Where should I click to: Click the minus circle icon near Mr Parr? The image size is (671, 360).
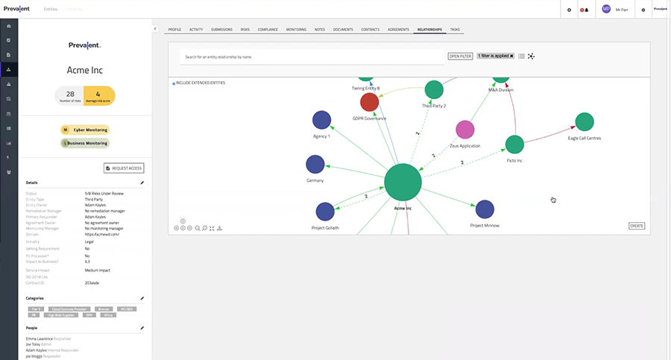(x=643, y=10)
